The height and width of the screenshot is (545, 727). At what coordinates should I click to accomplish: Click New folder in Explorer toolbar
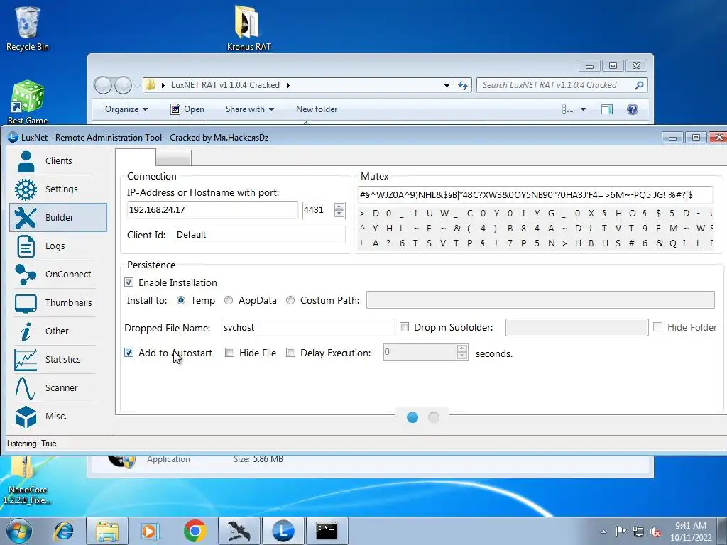(317, 109)
